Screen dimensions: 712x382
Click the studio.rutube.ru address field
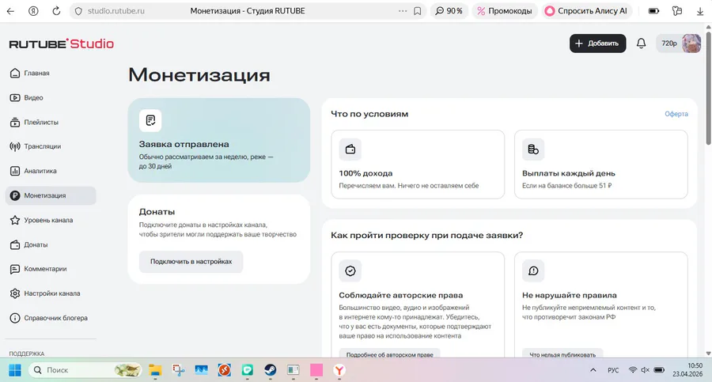116,11
